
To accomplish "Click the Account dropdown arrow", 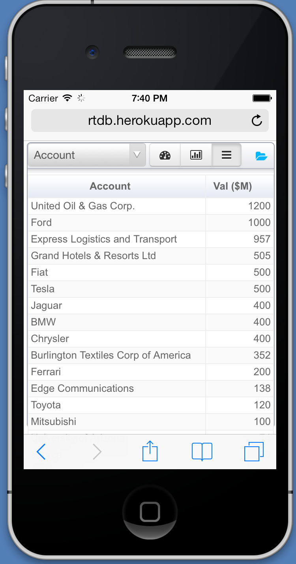I will 137,155.
